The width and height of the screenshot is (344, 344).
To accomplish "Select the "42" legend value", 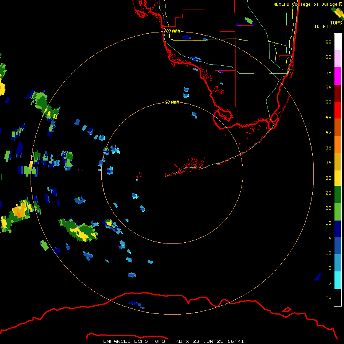I will click(328, 133).
